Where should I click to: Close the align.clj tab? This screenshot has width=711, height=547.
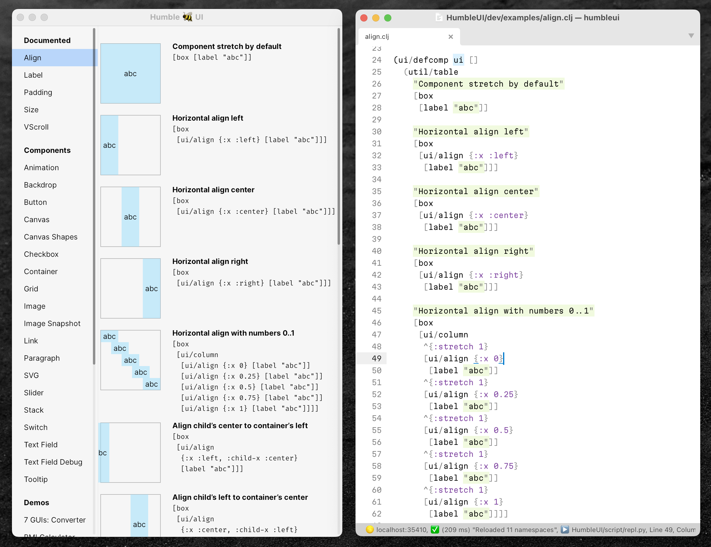pos(450,36)
